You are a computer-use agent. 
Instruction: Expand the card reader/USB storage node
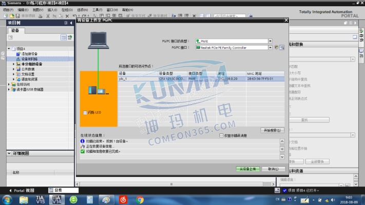pyautogui.click(x=9, y=90)
